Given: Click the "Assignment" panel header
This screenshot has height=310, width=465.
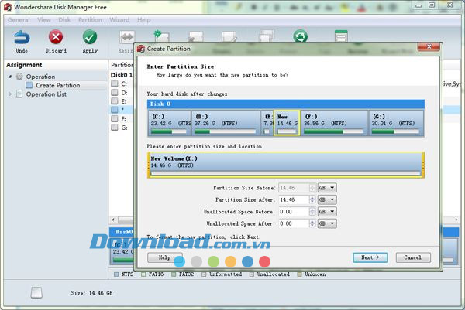Looking at the screenshot, I should [24, 65].
